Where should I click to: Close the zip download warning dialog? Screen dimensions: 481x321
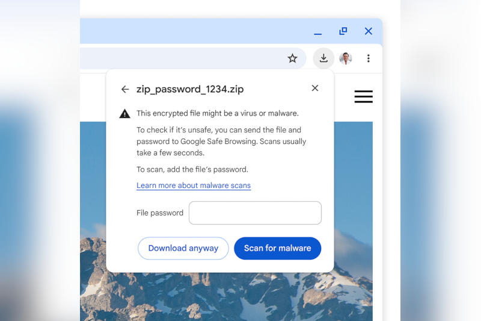[314, 89]
